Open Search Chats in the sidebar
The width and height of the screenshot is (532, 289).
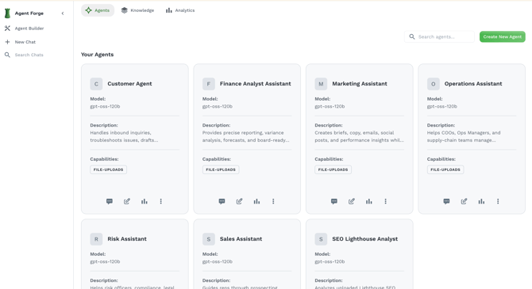(24, 55)
